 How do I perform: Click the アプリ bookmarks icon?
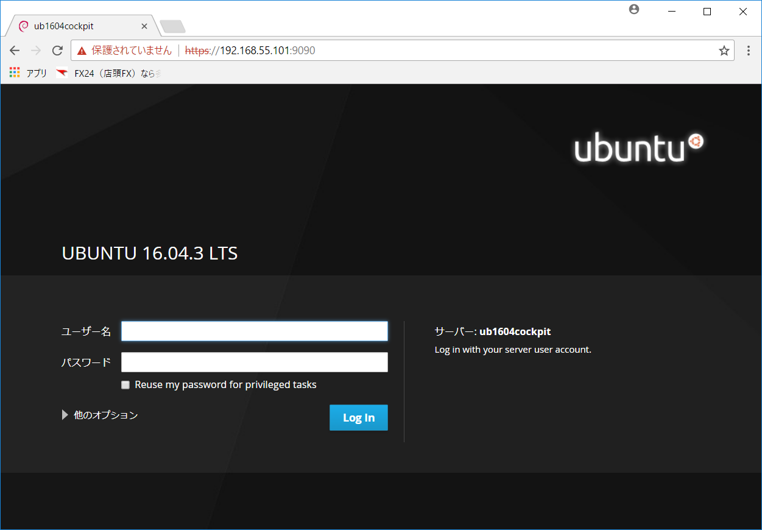(x=13, y=72)
